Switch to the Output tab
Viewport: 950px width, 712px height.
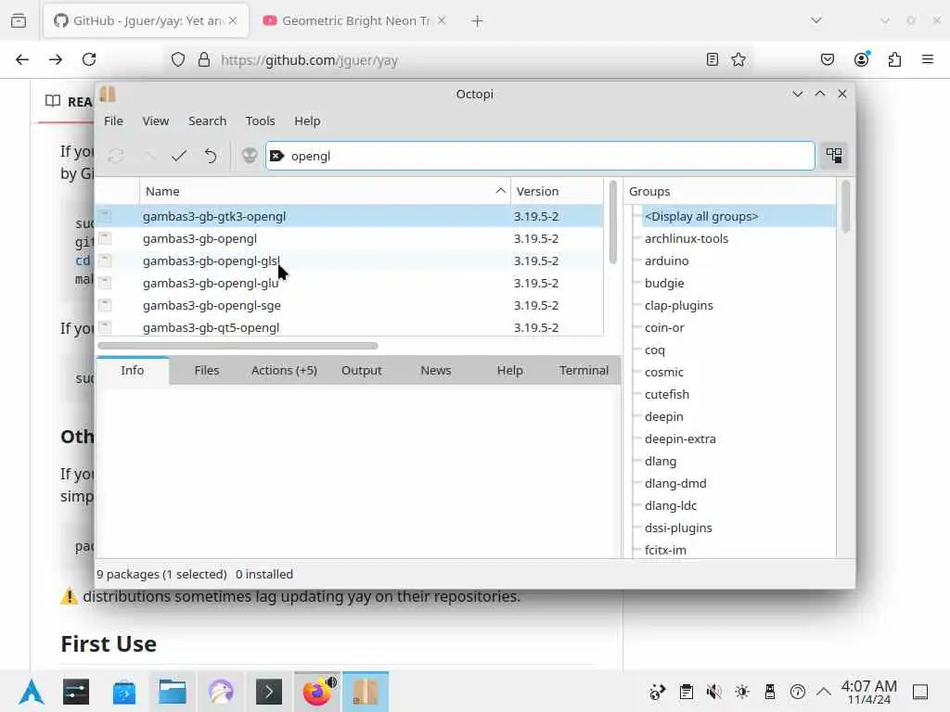click(x=361, y=370)
